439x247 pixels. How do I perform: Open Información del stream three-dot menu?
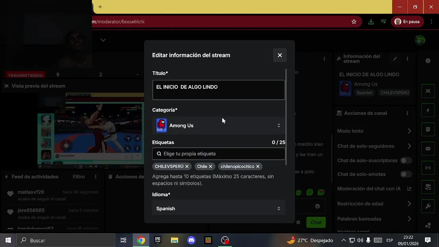click(407, 59)
